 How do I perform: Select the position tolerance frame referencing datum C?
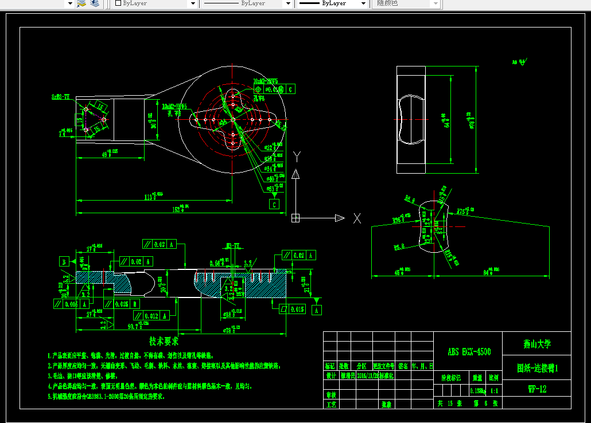point(274,89)
